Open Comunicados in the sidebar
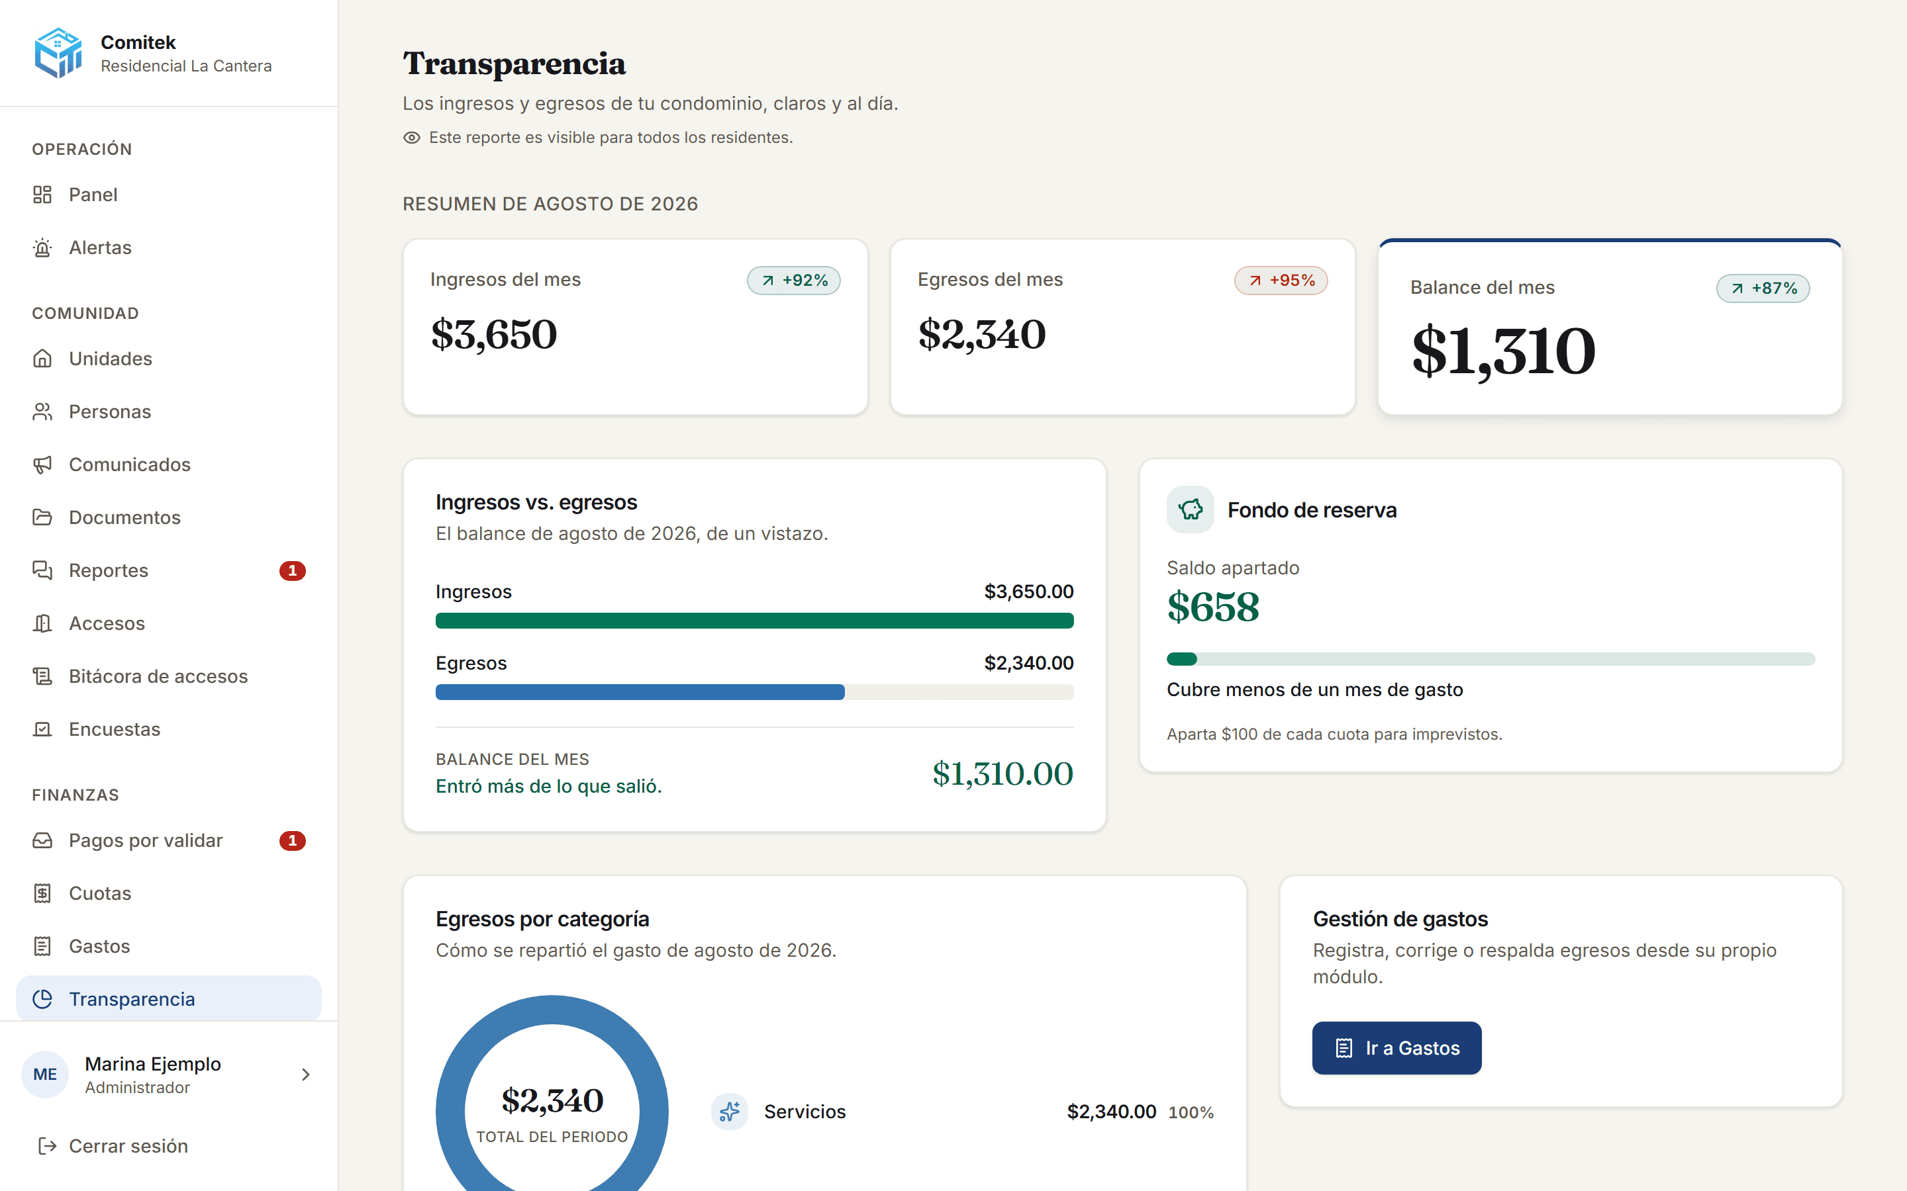This screenshot has height=1191, width=1907. point(169,464)
